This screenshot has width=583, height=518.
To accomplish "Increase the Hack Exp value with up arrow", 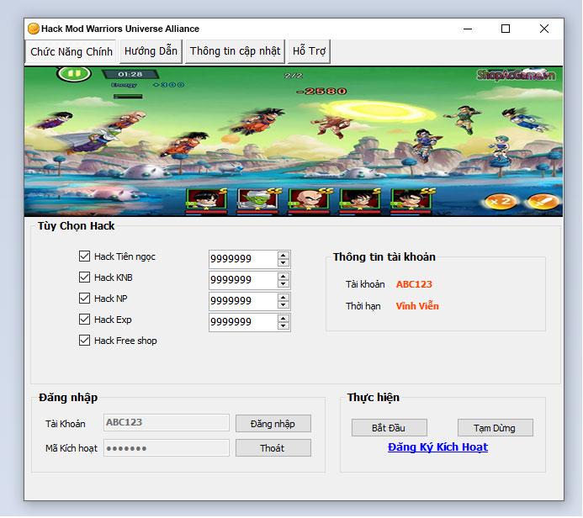I will (284, 319).
